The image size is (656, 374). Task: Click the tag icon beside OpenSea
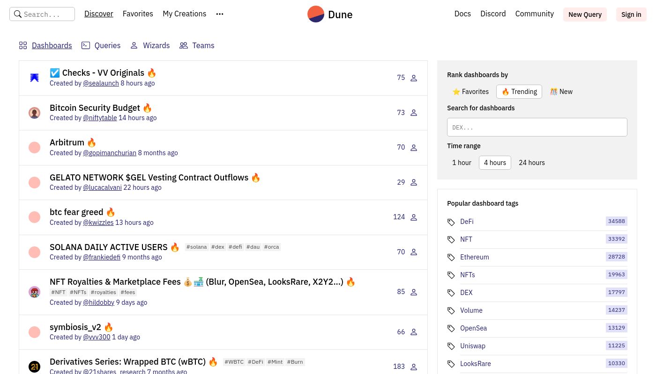point(451,329)
